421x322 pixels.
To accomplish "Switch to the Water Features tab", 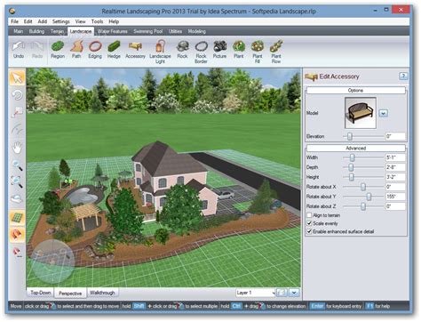I will (x=113, y=31).
